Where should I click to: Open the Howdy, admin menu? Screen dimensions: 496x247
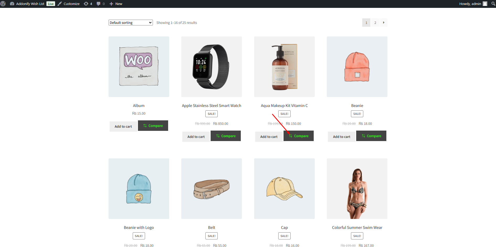(470, 4)
